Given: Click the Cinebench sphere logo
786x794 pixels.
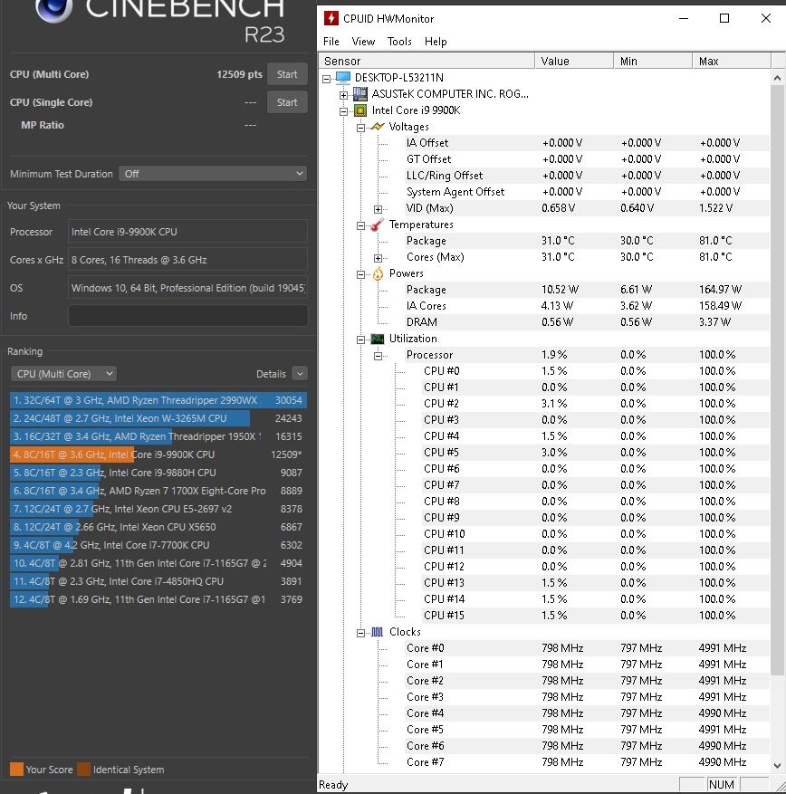Looking at the screenshot, I should [x=53, y=9].
